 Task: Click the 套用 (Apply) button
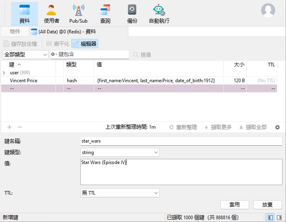pyautogui.click(x=235, y=205)
